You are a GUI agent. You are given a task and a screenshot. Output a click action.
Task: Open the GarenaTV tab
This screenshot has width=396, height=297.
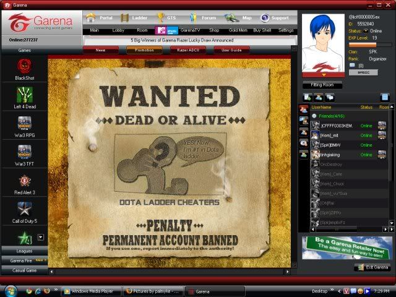190,30
